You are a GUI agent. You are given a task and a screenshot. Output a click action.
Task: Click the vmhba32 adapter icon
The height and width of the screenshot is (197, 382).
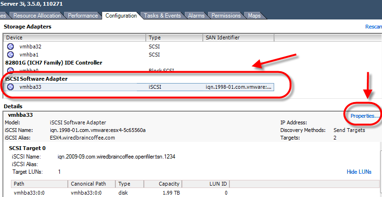10,47
